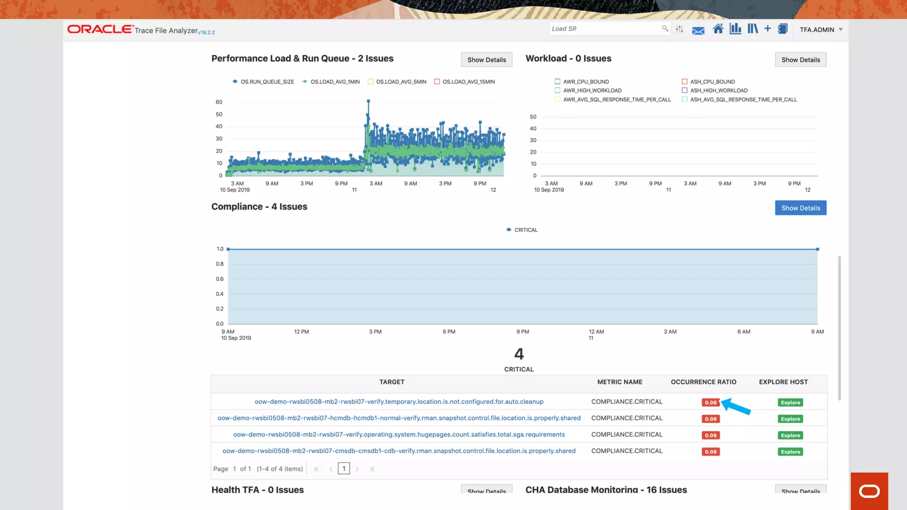Screen dimensions: 907x510
Task: Open the filter sliders settings icon
Action: pos(679,29)
